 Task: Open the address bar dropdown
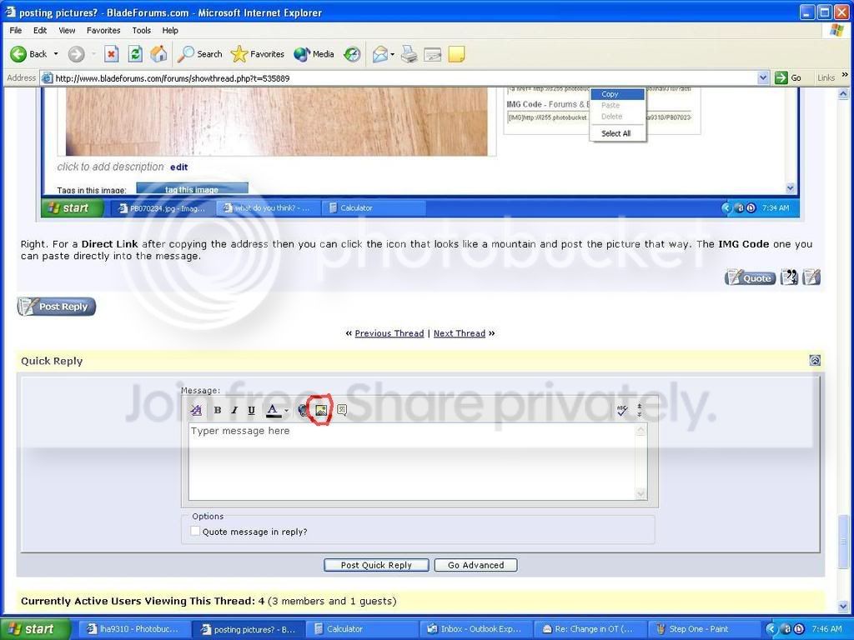tap(763, 77)
